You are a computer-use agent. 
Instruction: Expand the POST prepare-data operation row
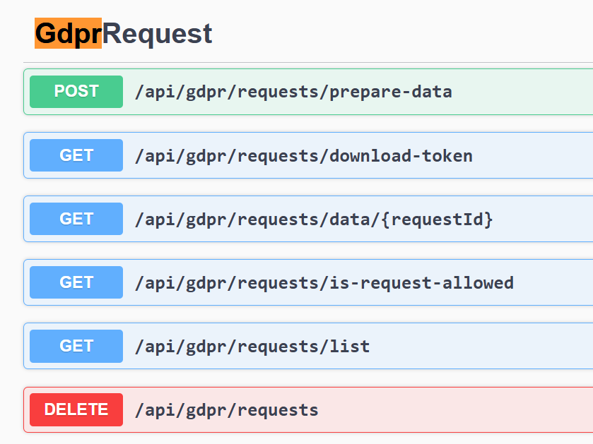pyautogui.click(x=523, y=92)
